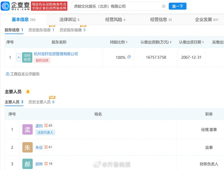Click the 2067-12-31 date cell
The height and width of the screenshot is (170, 224).
click(191, 57)
